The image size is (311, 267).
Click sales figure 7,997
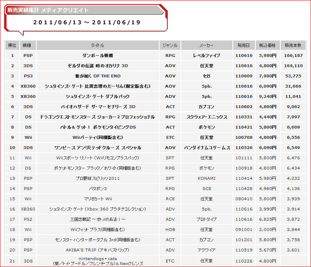(x=293, y=117)
